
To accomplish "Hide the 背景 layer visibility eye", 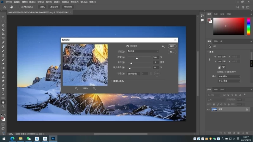I will pos(208,109).
